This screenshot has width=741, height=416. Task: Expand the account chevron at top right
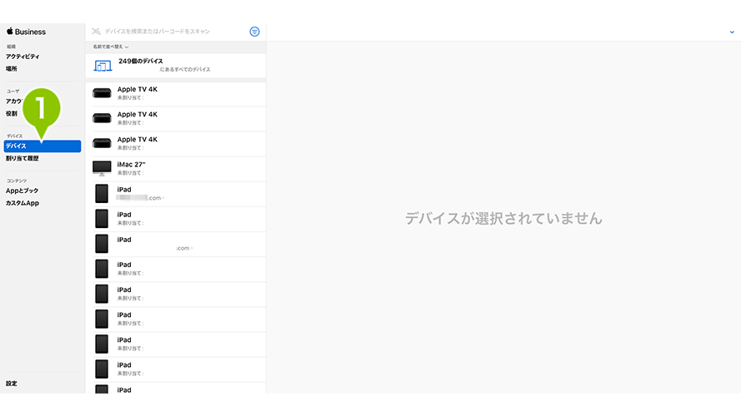tap(732, 32)
